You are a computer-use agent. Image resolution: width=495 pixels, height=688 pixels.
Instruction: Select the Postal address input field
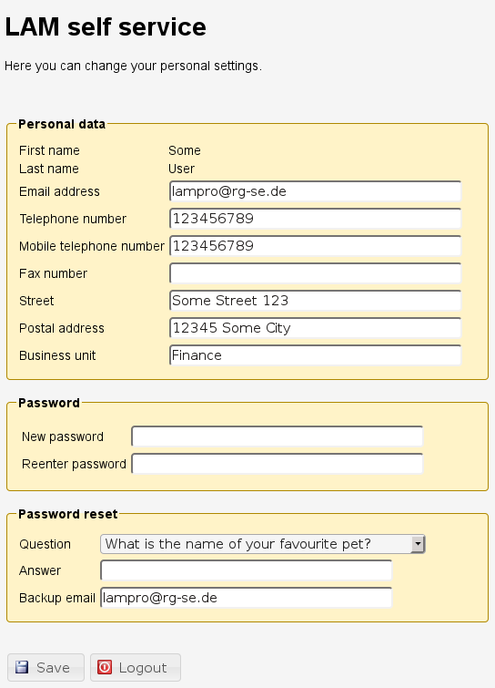point(315,328)
